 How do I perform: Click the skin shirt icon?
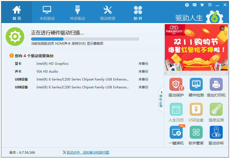[202, 5]
